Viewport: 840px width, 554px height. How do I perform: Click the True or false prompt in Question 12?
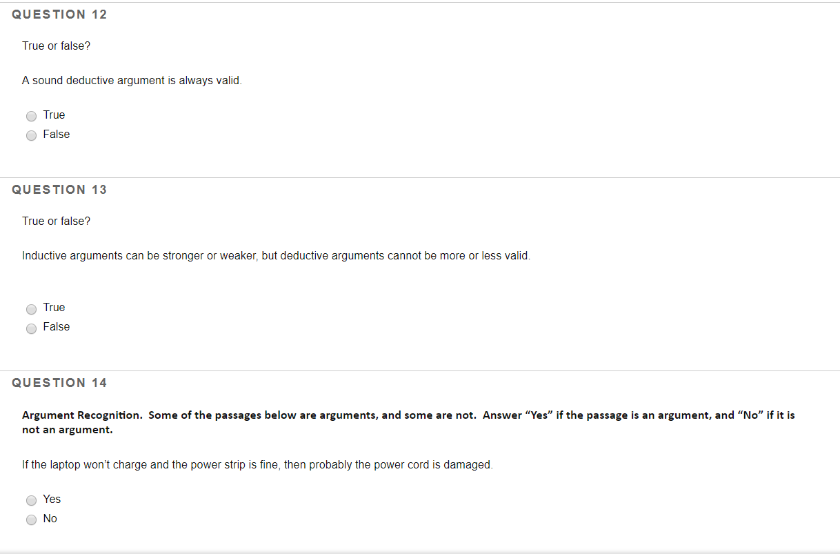(x=56, y=46)
